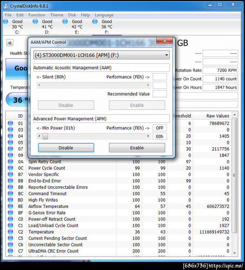The image size is (245, 270).
Task: Click APM slider right arrow
Action: pyautogui.click(x=148, y=136)
